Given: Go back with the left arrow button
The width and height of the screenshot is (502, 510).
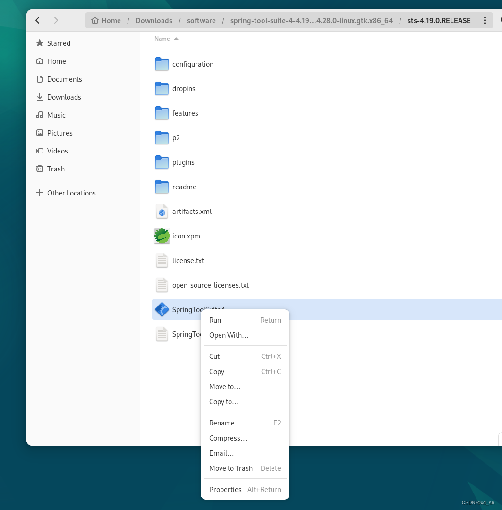Looking at the screenshot, I should click(38, 20).
